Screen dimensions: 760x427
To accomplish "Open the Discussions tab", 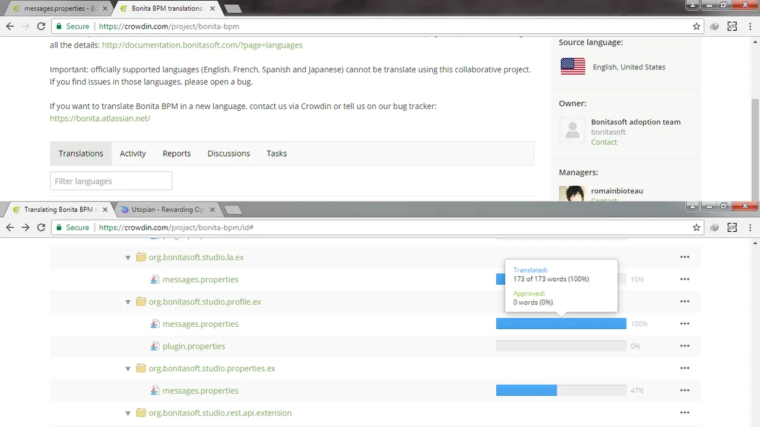I will click(x=229, y=153).
